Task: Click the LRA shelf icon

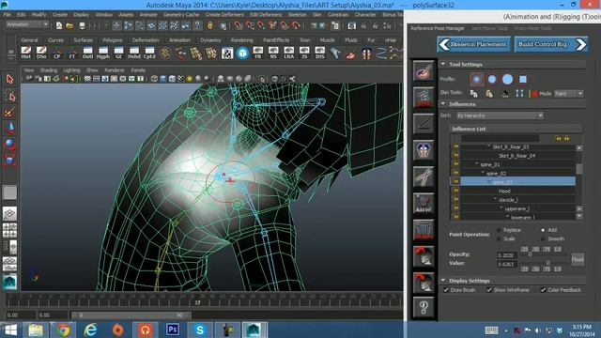Action: [289, 53]
